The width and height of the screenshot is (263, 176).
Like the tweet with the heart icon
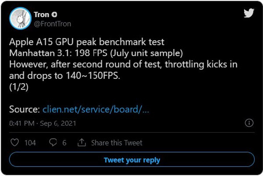(x=15, y=143)
